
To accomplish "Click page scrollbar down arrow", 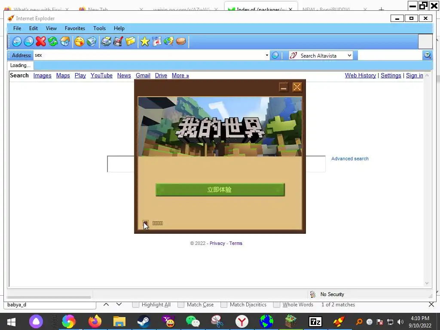I will click(x=427, y=283).
